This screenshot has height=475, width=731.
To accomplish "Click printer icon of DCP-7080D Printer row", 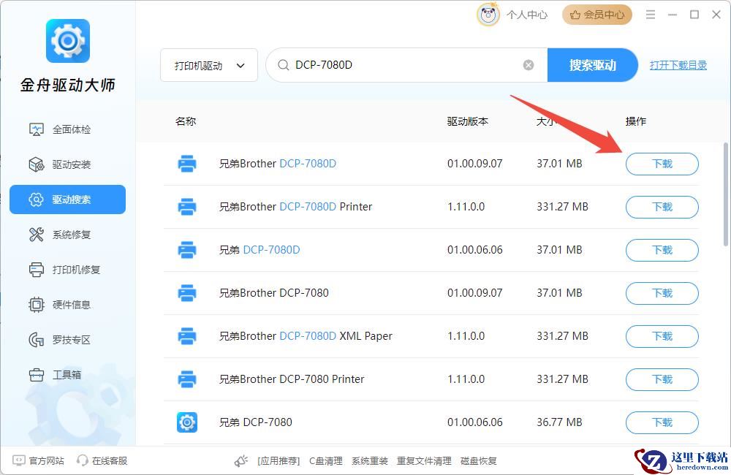I will click(x=187, y=207).
